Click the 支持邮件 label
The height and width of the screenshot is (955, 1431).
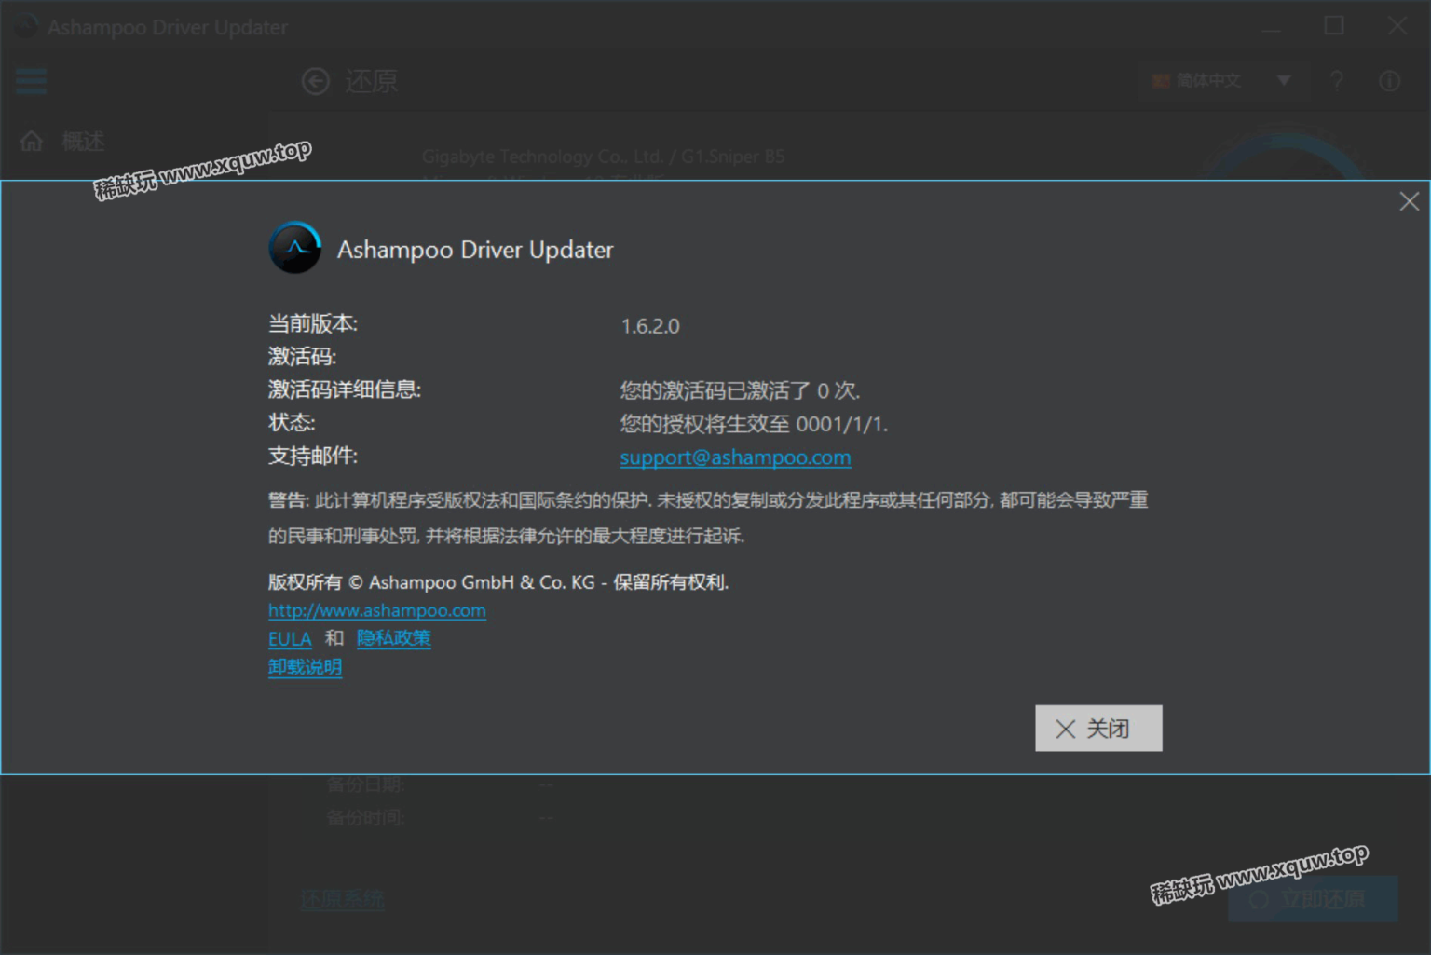tap(312, 457)
